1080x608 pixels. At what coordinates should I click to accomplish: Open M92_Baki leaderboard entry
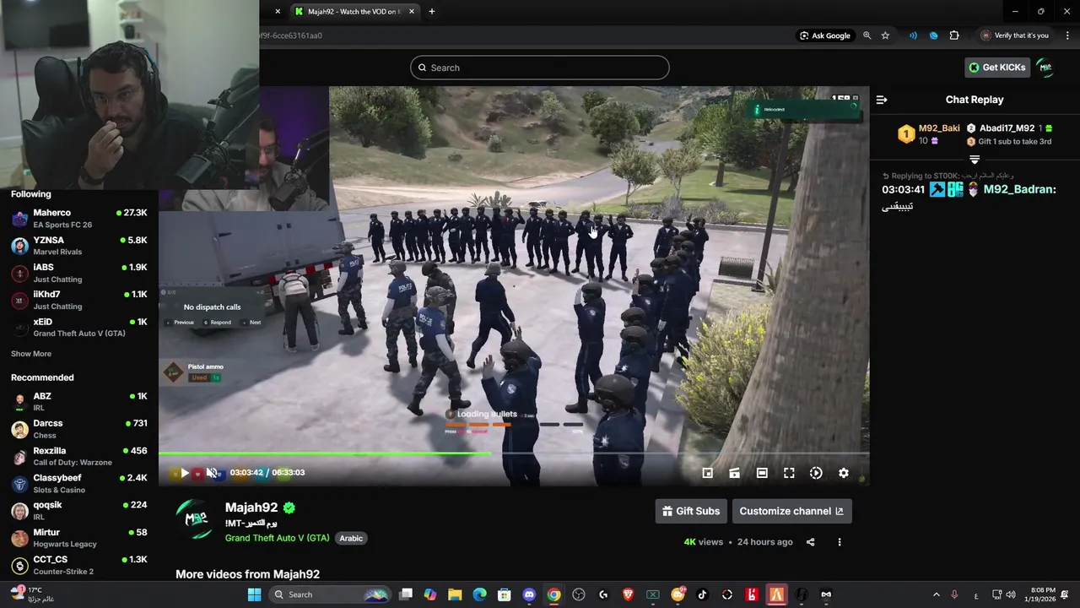tap(928, 134)
